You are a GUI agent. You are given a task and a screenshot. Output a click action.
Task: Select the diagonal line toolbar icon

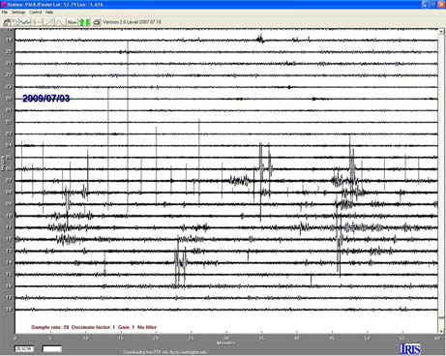point(49,22)
